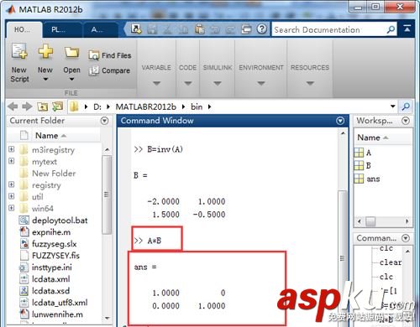Click MATLABR2012b in the address path
The width and height of the screenshot is (420, 327).
coord(146,106)
